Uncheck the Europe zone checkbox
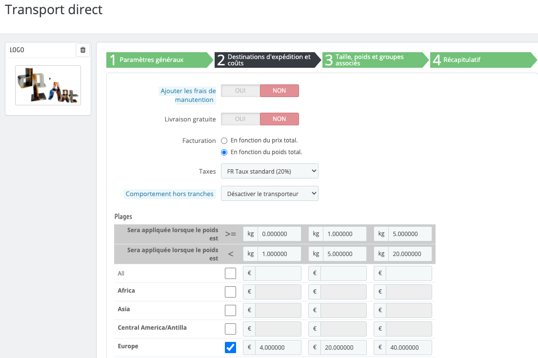This screenshot has height=358, width=538. tap(230, 348)
